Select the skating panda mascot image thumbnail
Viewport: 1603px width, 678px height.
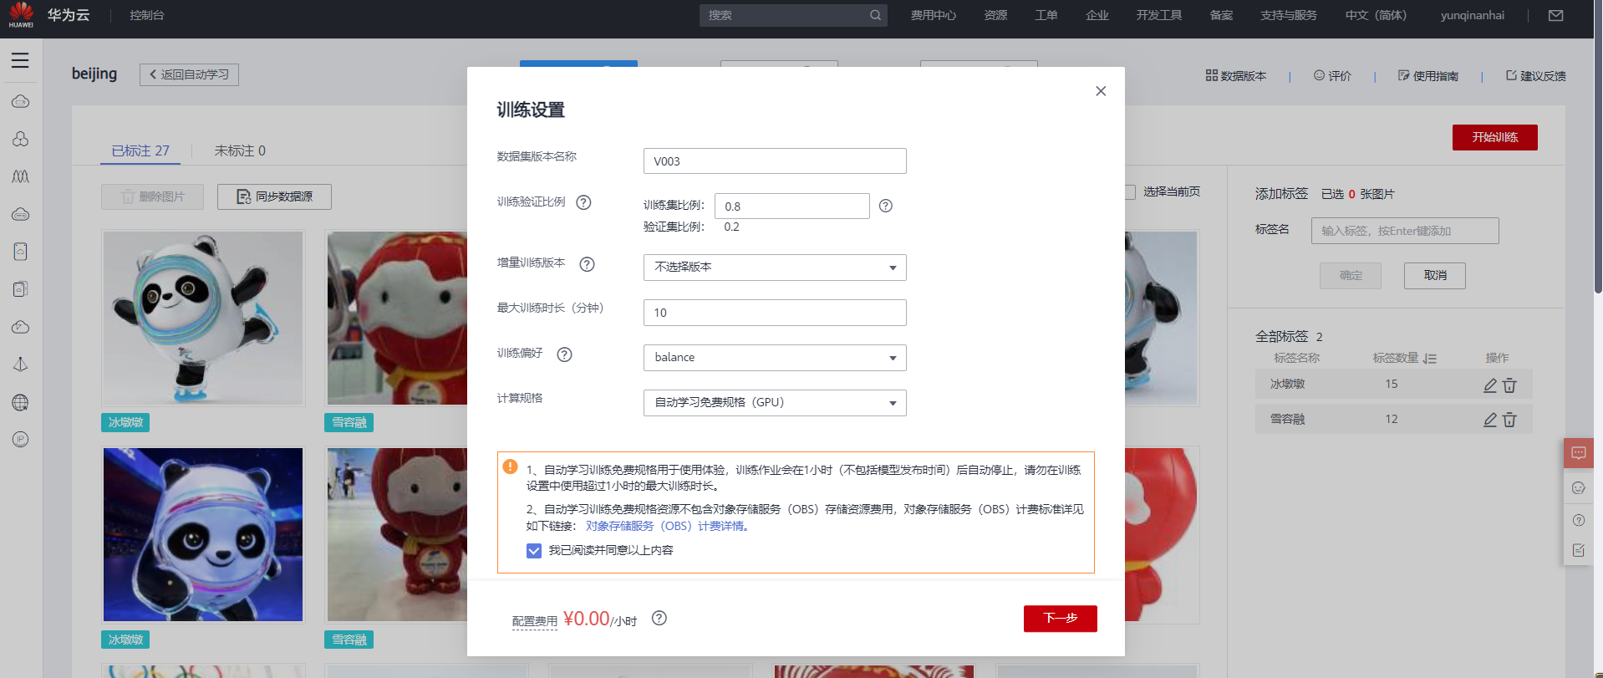(203, 319)
